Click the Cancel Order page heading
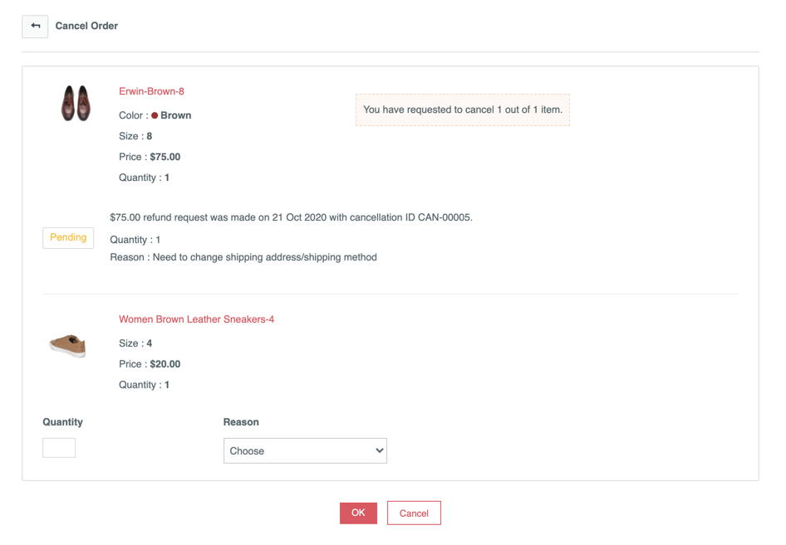Screen dimensions: 786x545 click(86, 26)
